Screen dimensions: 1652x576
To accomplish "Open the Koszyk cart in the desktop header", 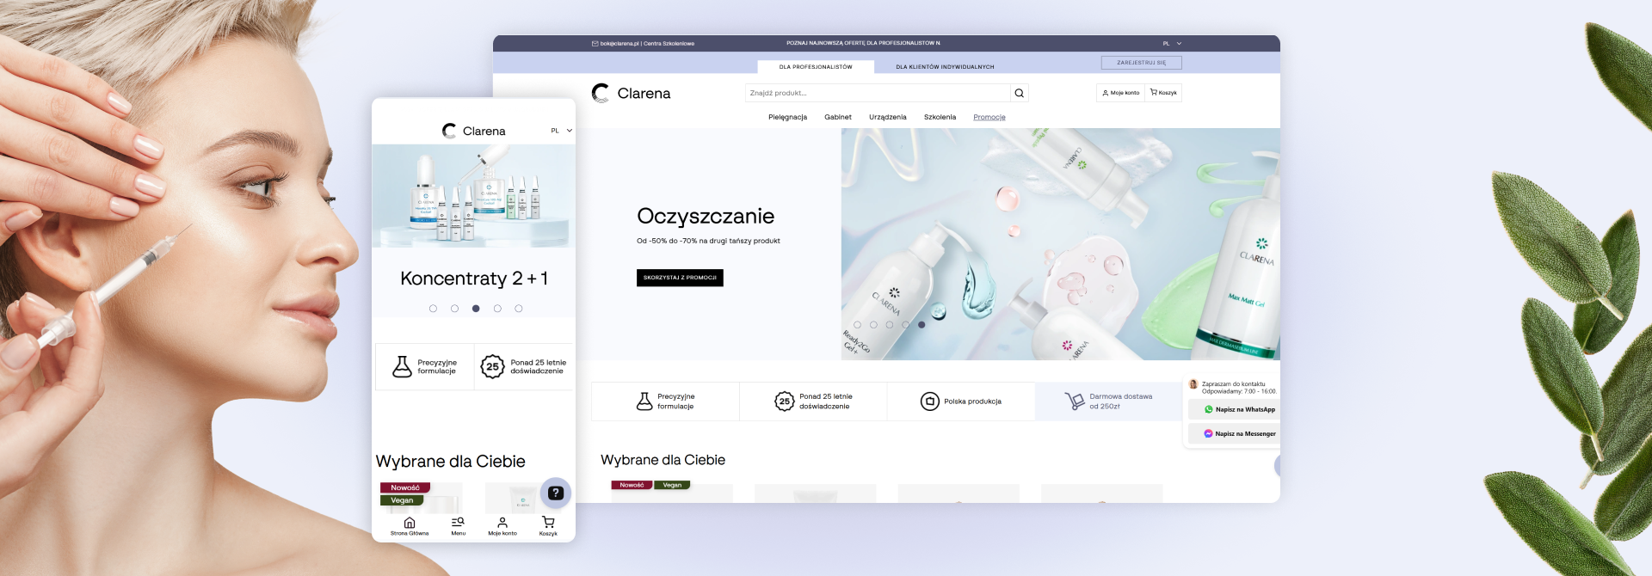I will pyautogui.click(x=1163, y=93).
